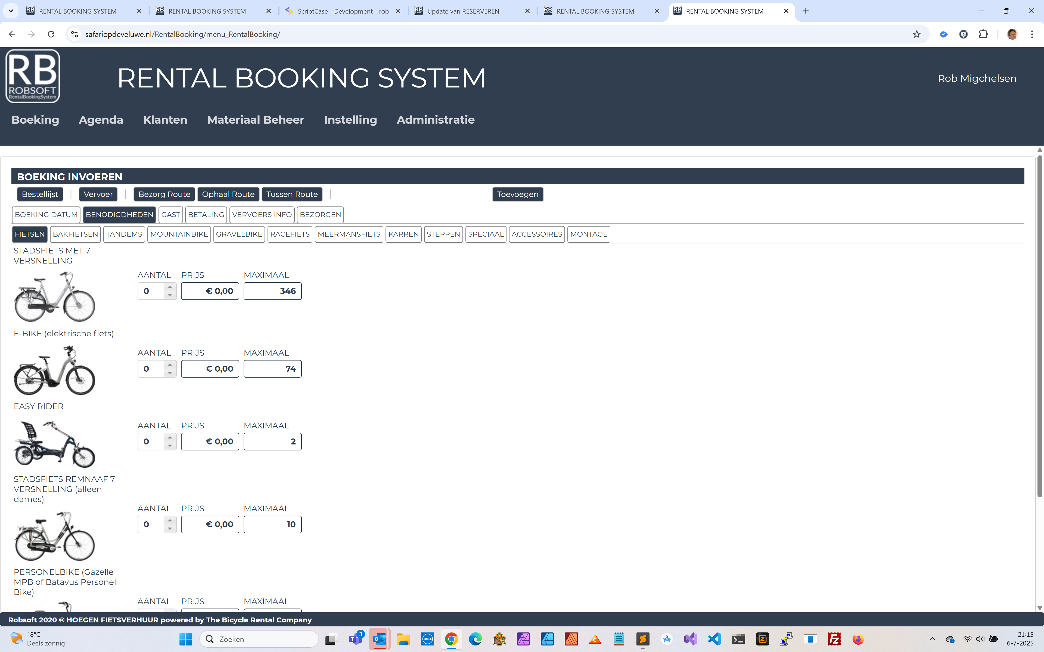Image resolution: width=1044 pixels, height=652 pixels.
Task: Open the tab search dropdown arrow in Chrome
Action: (x=11, y=11)
